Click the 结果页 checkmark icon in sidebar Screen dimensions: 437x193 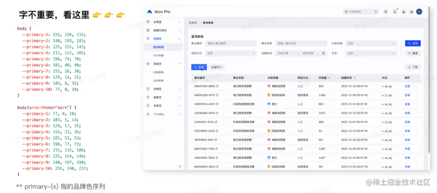(x=148, y=97)
